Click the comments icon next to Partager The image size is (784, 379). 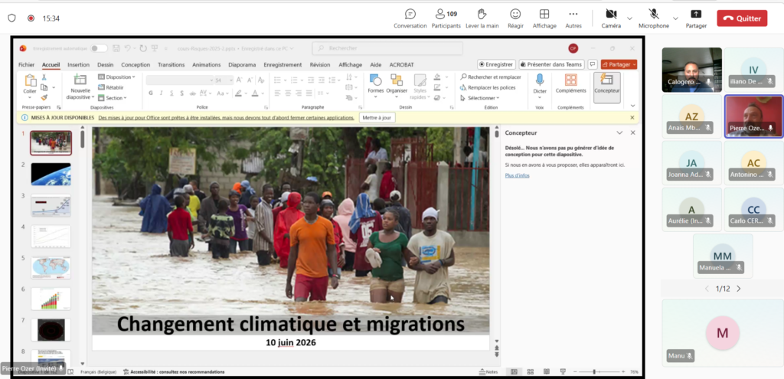pos(593,64)
